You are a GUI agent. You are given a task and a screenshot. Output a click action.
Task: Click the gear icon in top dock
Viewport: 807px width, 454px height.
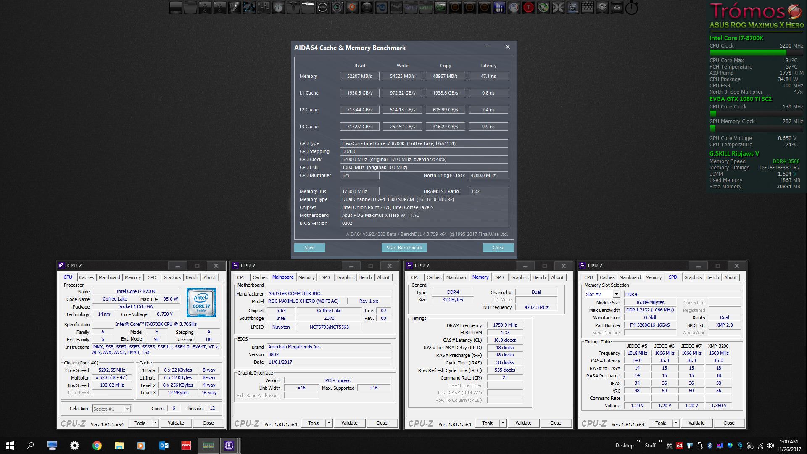[x=602, y=7]
